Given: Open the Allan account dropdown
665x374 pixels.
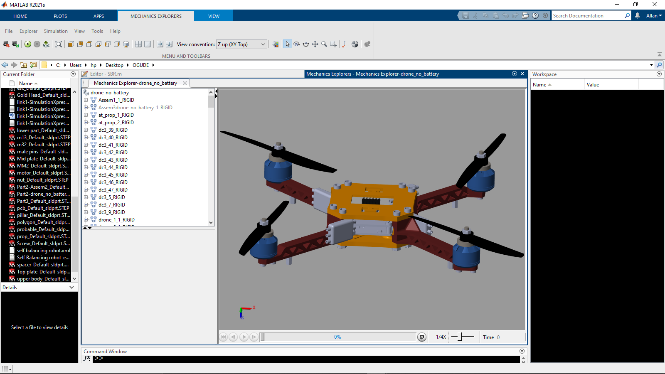Looking at the screenshot, I should (654, 16).
